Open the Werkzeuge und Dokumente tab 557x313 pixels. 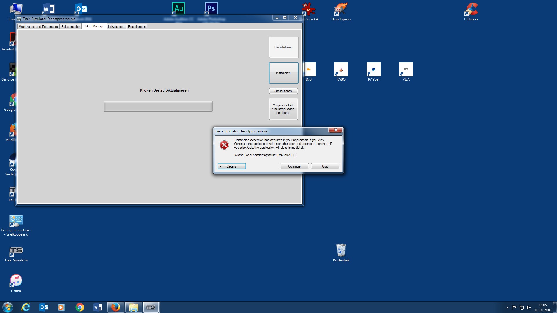click(x=38, y=27)
